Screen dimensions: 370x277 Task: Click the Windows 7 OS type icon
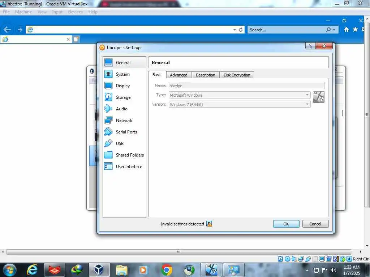319,97
